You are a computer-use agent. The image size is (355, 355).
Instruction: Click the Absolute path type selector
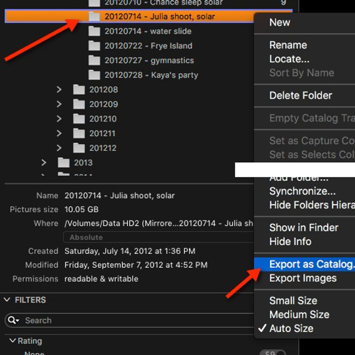(x=158, y=237)
